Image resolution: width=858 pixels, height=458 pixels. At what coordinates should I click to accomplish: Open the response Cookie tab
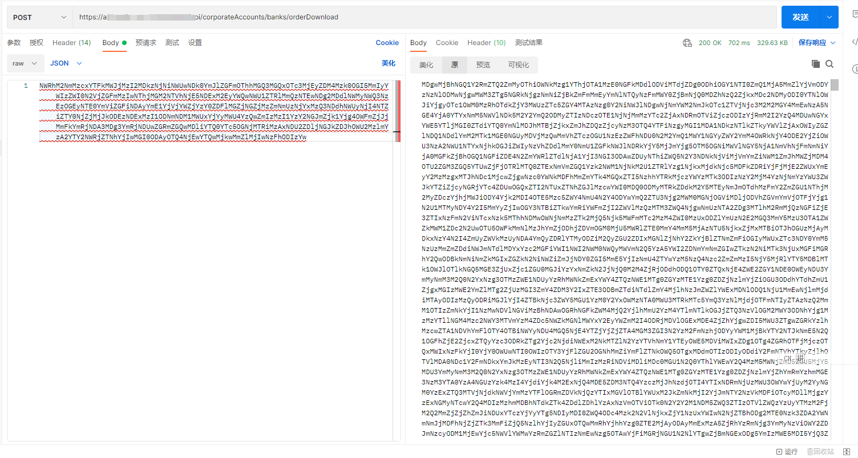pyautogui.click(x=447, y=43)
